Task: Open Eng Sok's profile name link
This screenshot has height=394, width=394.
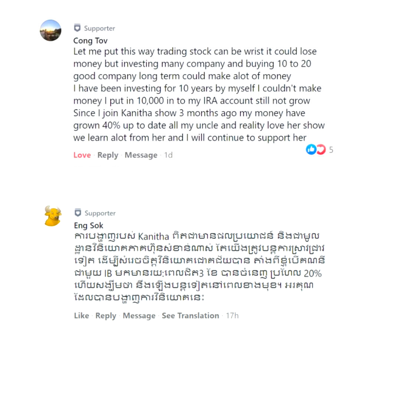Action: (88, 225)
